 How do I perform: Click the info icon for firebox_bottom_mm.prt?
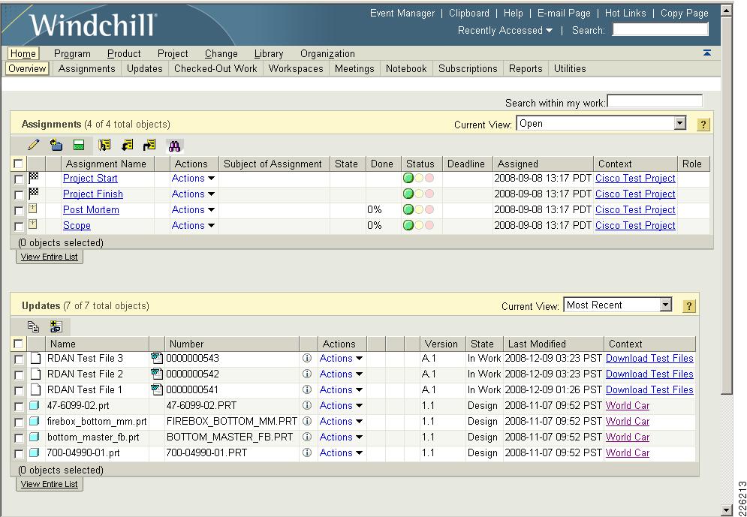pos(307,421)
